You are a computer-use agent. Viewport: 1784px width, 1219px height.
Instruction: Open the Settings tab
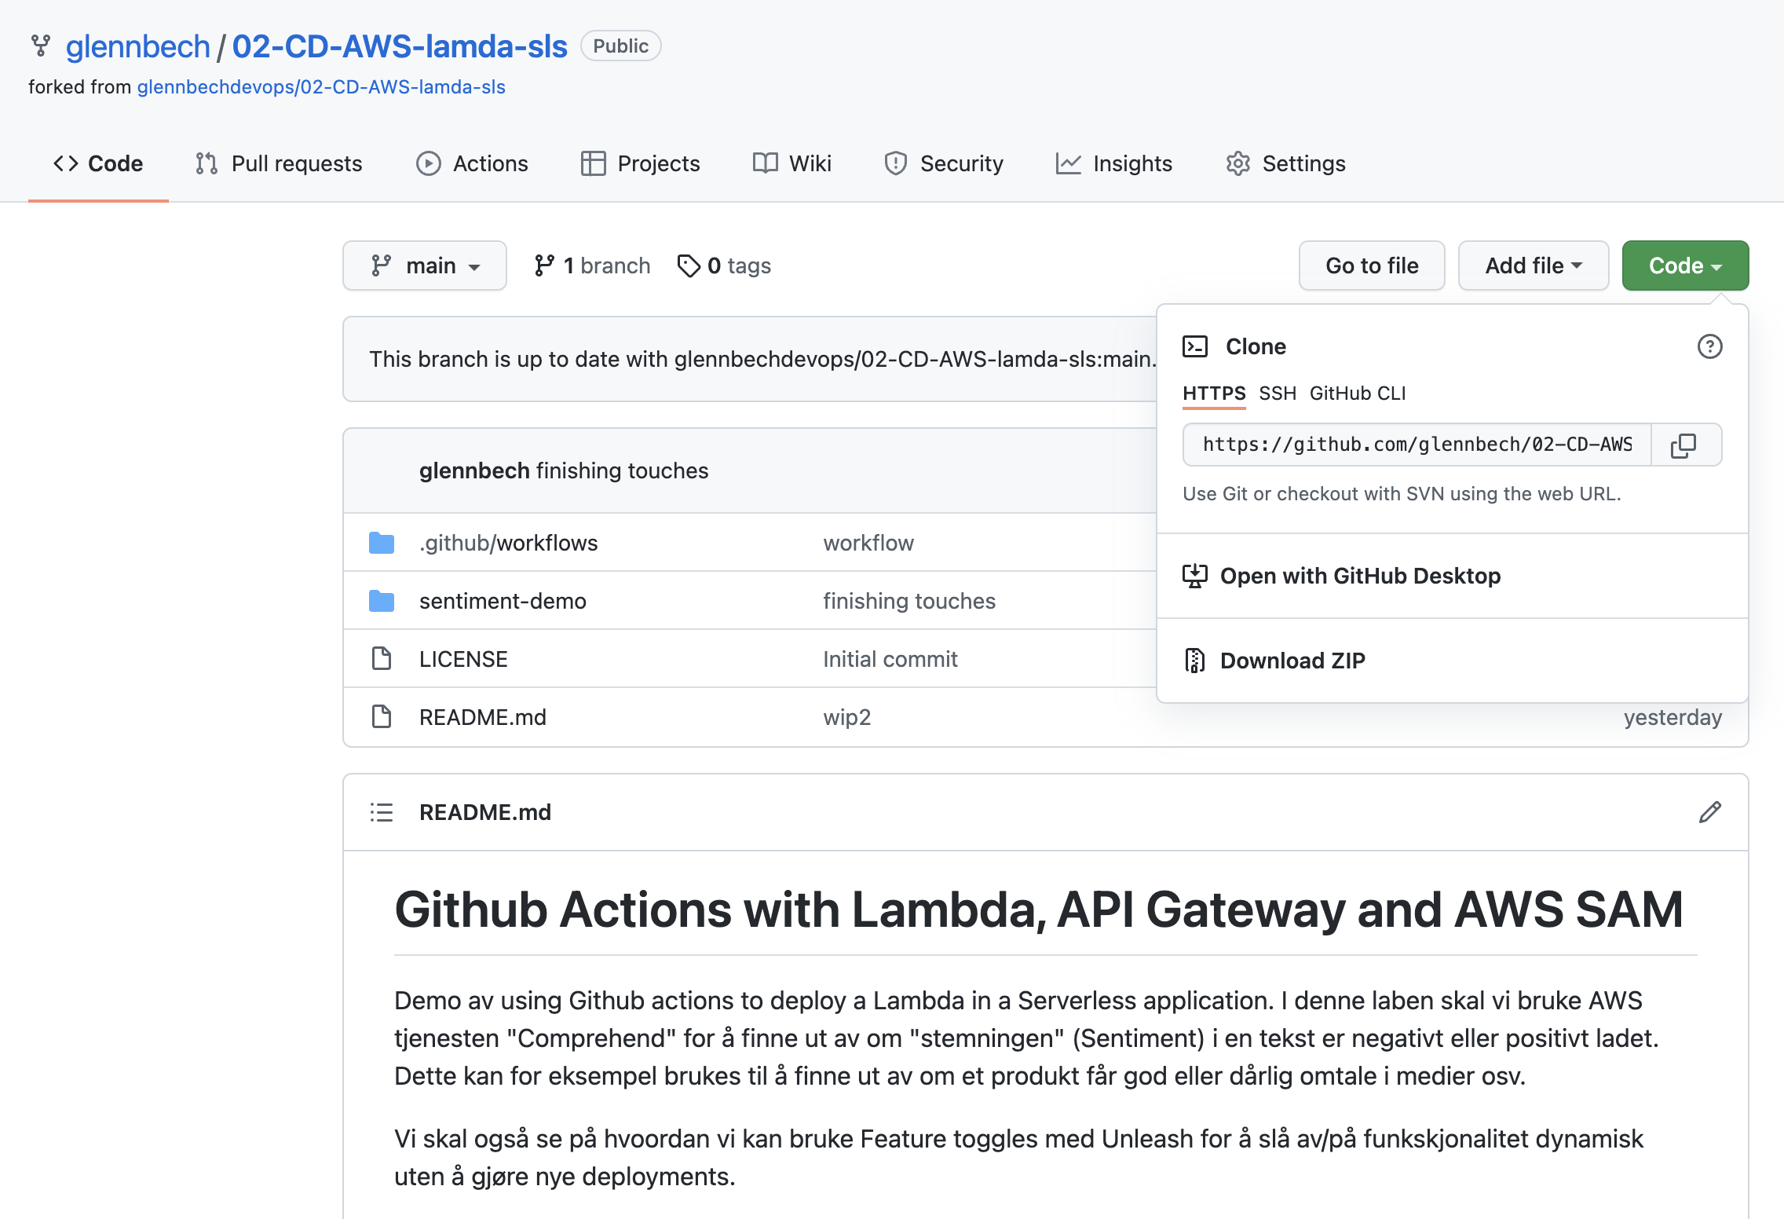point(1286,163)
